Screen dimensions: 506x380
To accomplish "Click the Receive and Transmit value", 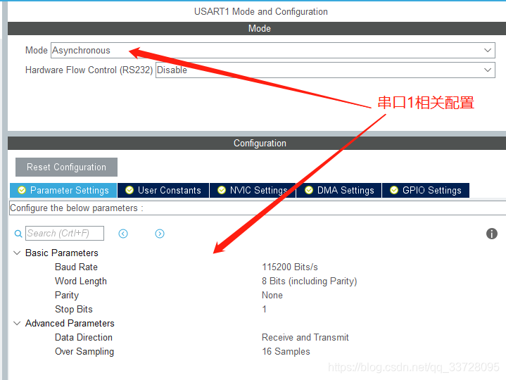I will pyautogui.click(x=305, y=337).
